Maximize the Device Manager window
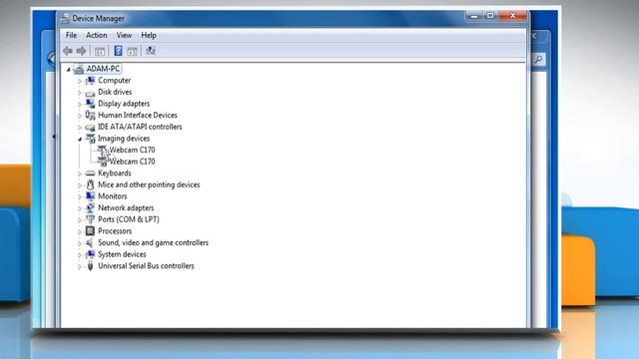 (x=490, y=16)
